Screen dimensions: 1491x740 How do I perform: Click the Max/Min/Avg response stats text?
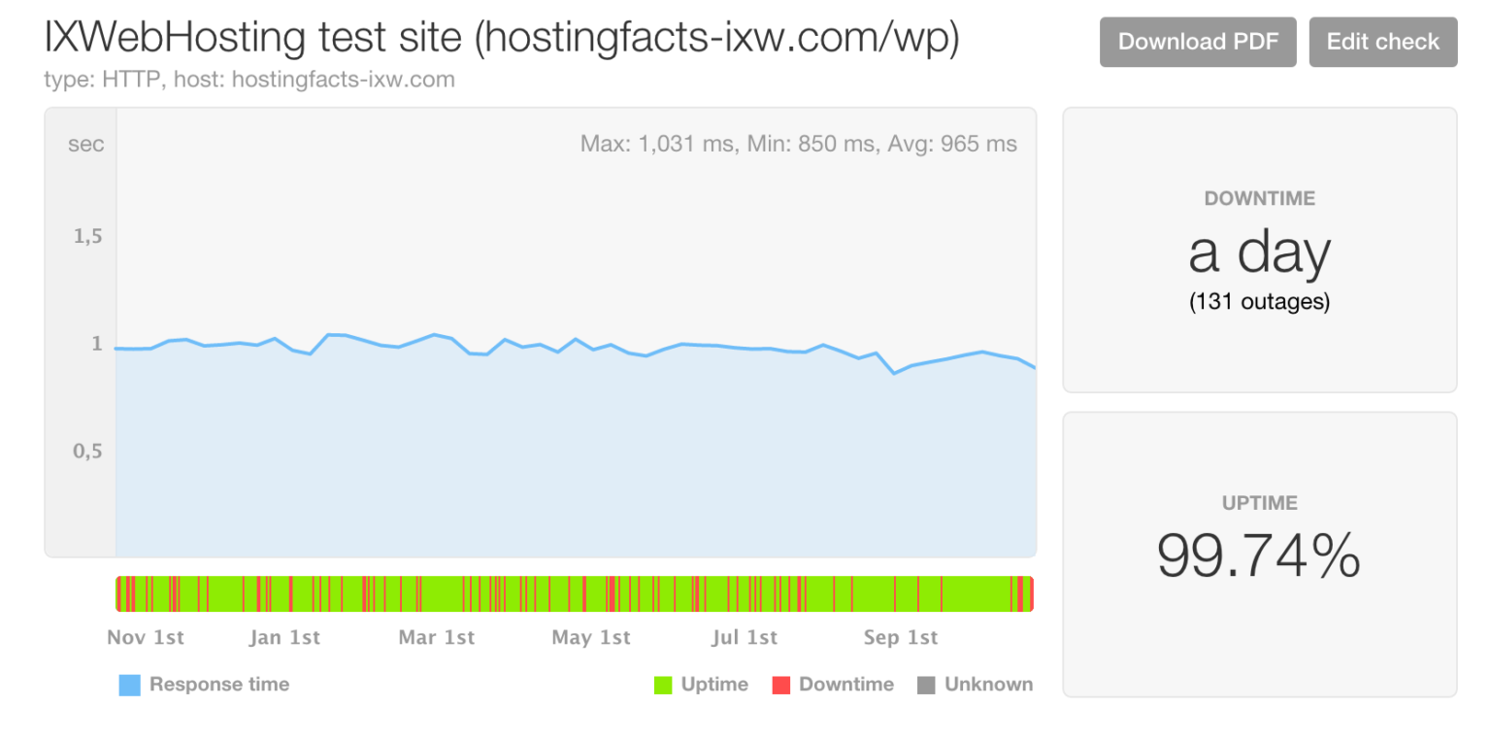tap(798, 145)
